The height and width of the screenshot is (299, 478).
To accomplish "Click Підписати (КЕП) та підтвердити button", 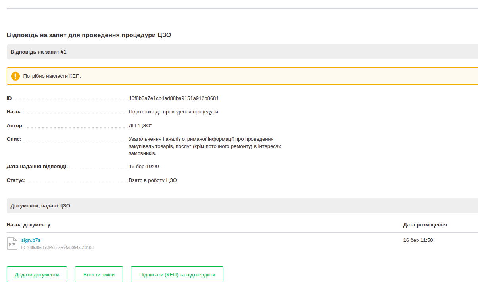I will pos(177,274).
